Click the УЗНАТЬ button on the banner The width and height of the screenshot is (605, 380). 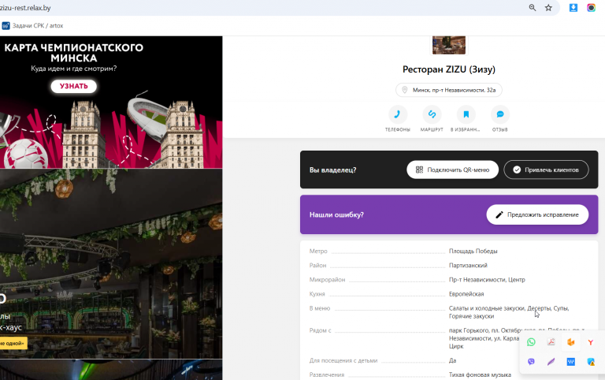pyautogui.click(x=74, y=86)
